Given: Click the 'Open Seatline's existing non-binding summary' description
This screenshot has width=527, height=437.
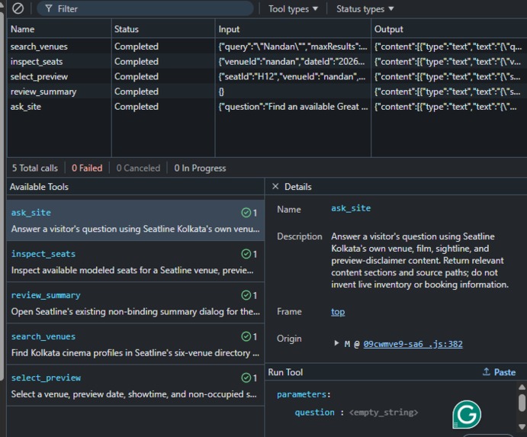Looking at the screenshot, I should tap(136, 312).
